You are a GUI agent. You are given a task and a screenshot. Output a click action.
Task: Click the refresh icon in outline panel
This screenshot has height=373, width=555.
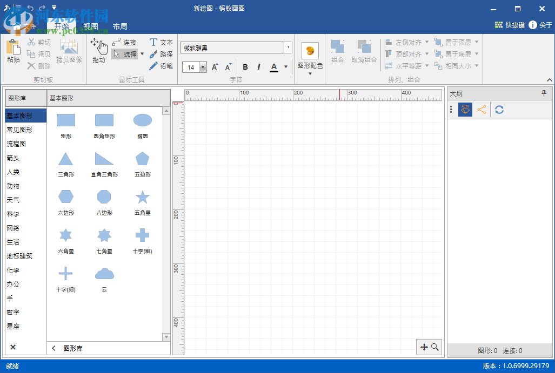(x=499, y=110)
